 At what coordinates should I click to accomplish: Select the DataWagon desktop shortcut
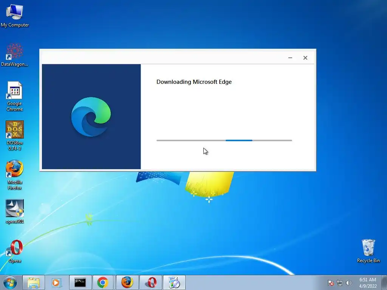(x=15, y=55)
